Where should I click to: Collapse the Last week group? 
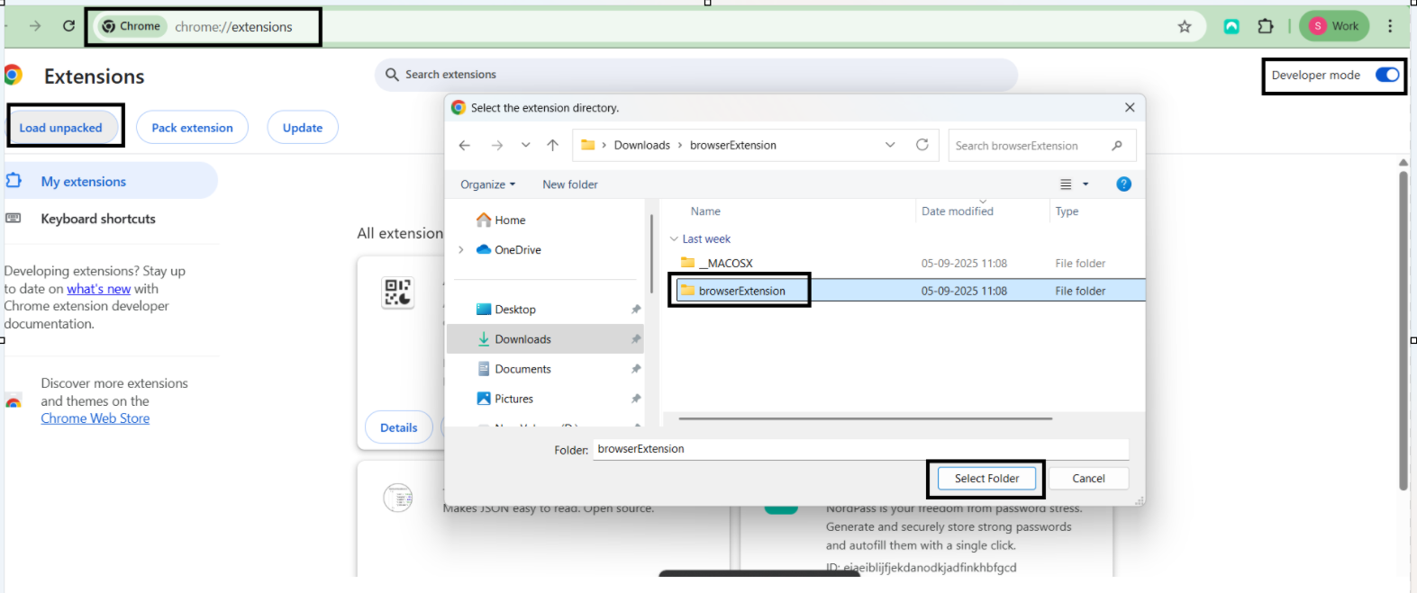674,239
